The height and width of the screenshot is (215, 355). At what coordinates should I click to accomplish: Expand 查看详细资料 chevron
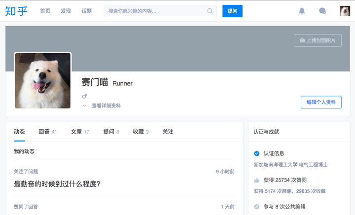pos(84,106)
